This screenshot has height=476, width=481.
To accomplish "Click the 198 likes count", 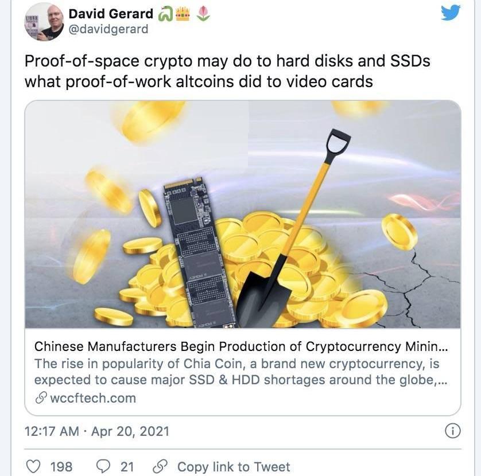I will pos(61,466).
